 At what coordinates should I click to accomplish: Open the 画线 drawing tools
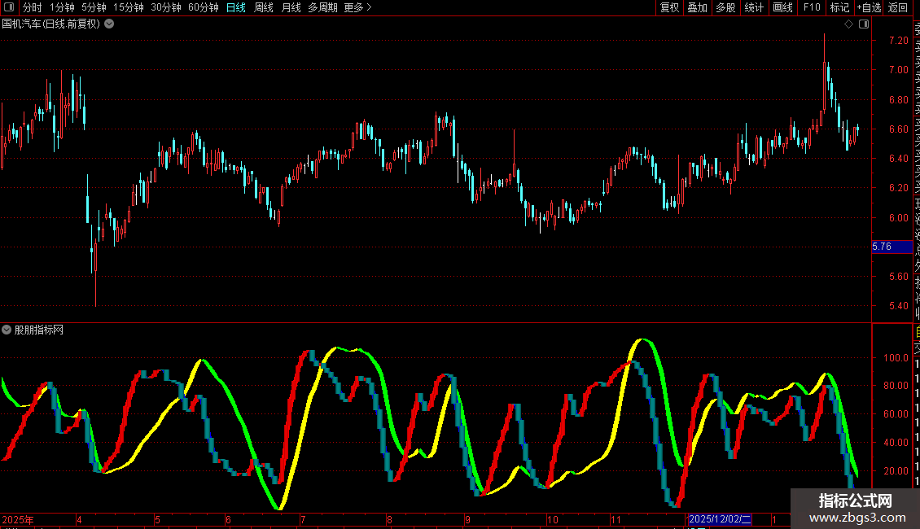782,7
